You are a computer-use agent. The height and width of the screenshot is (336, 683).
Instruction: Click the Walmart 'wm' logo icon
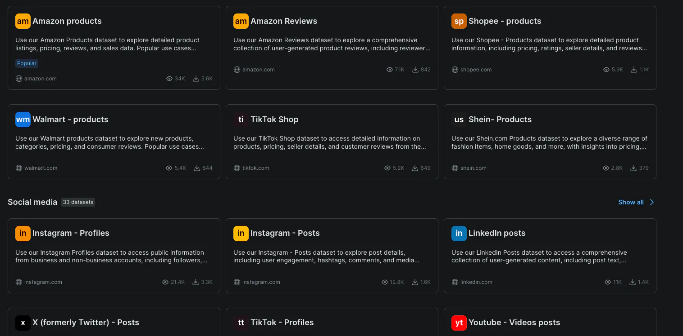23,119
